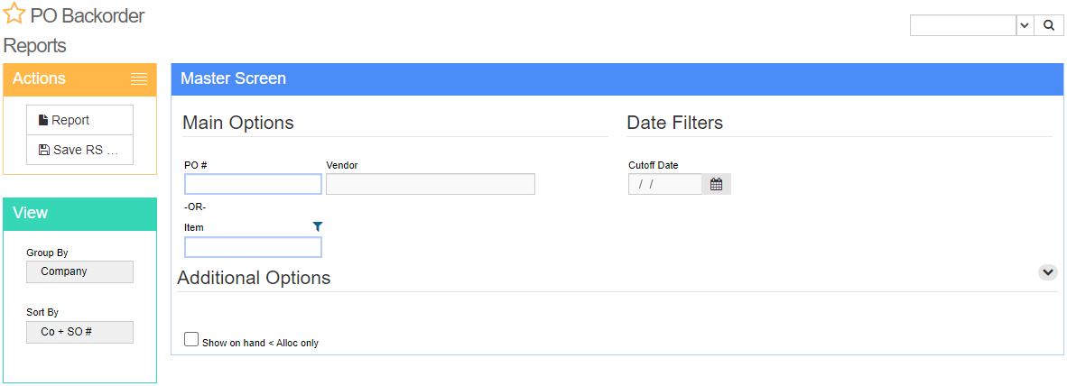The height and width of the screenshot is (386, 1067).
Task: Run the Report action
Action: tap(79, 120)
